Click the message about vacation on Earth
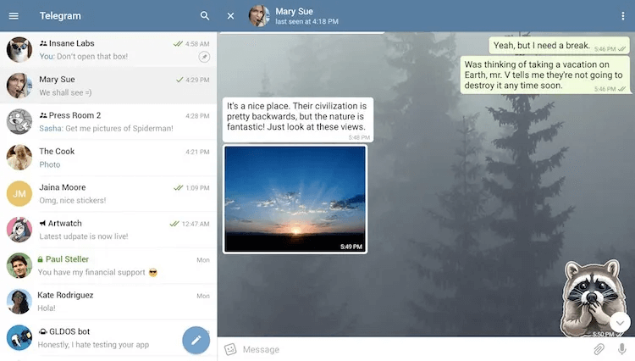This screenshot has height=361, width=635. (x=545, y=75)
